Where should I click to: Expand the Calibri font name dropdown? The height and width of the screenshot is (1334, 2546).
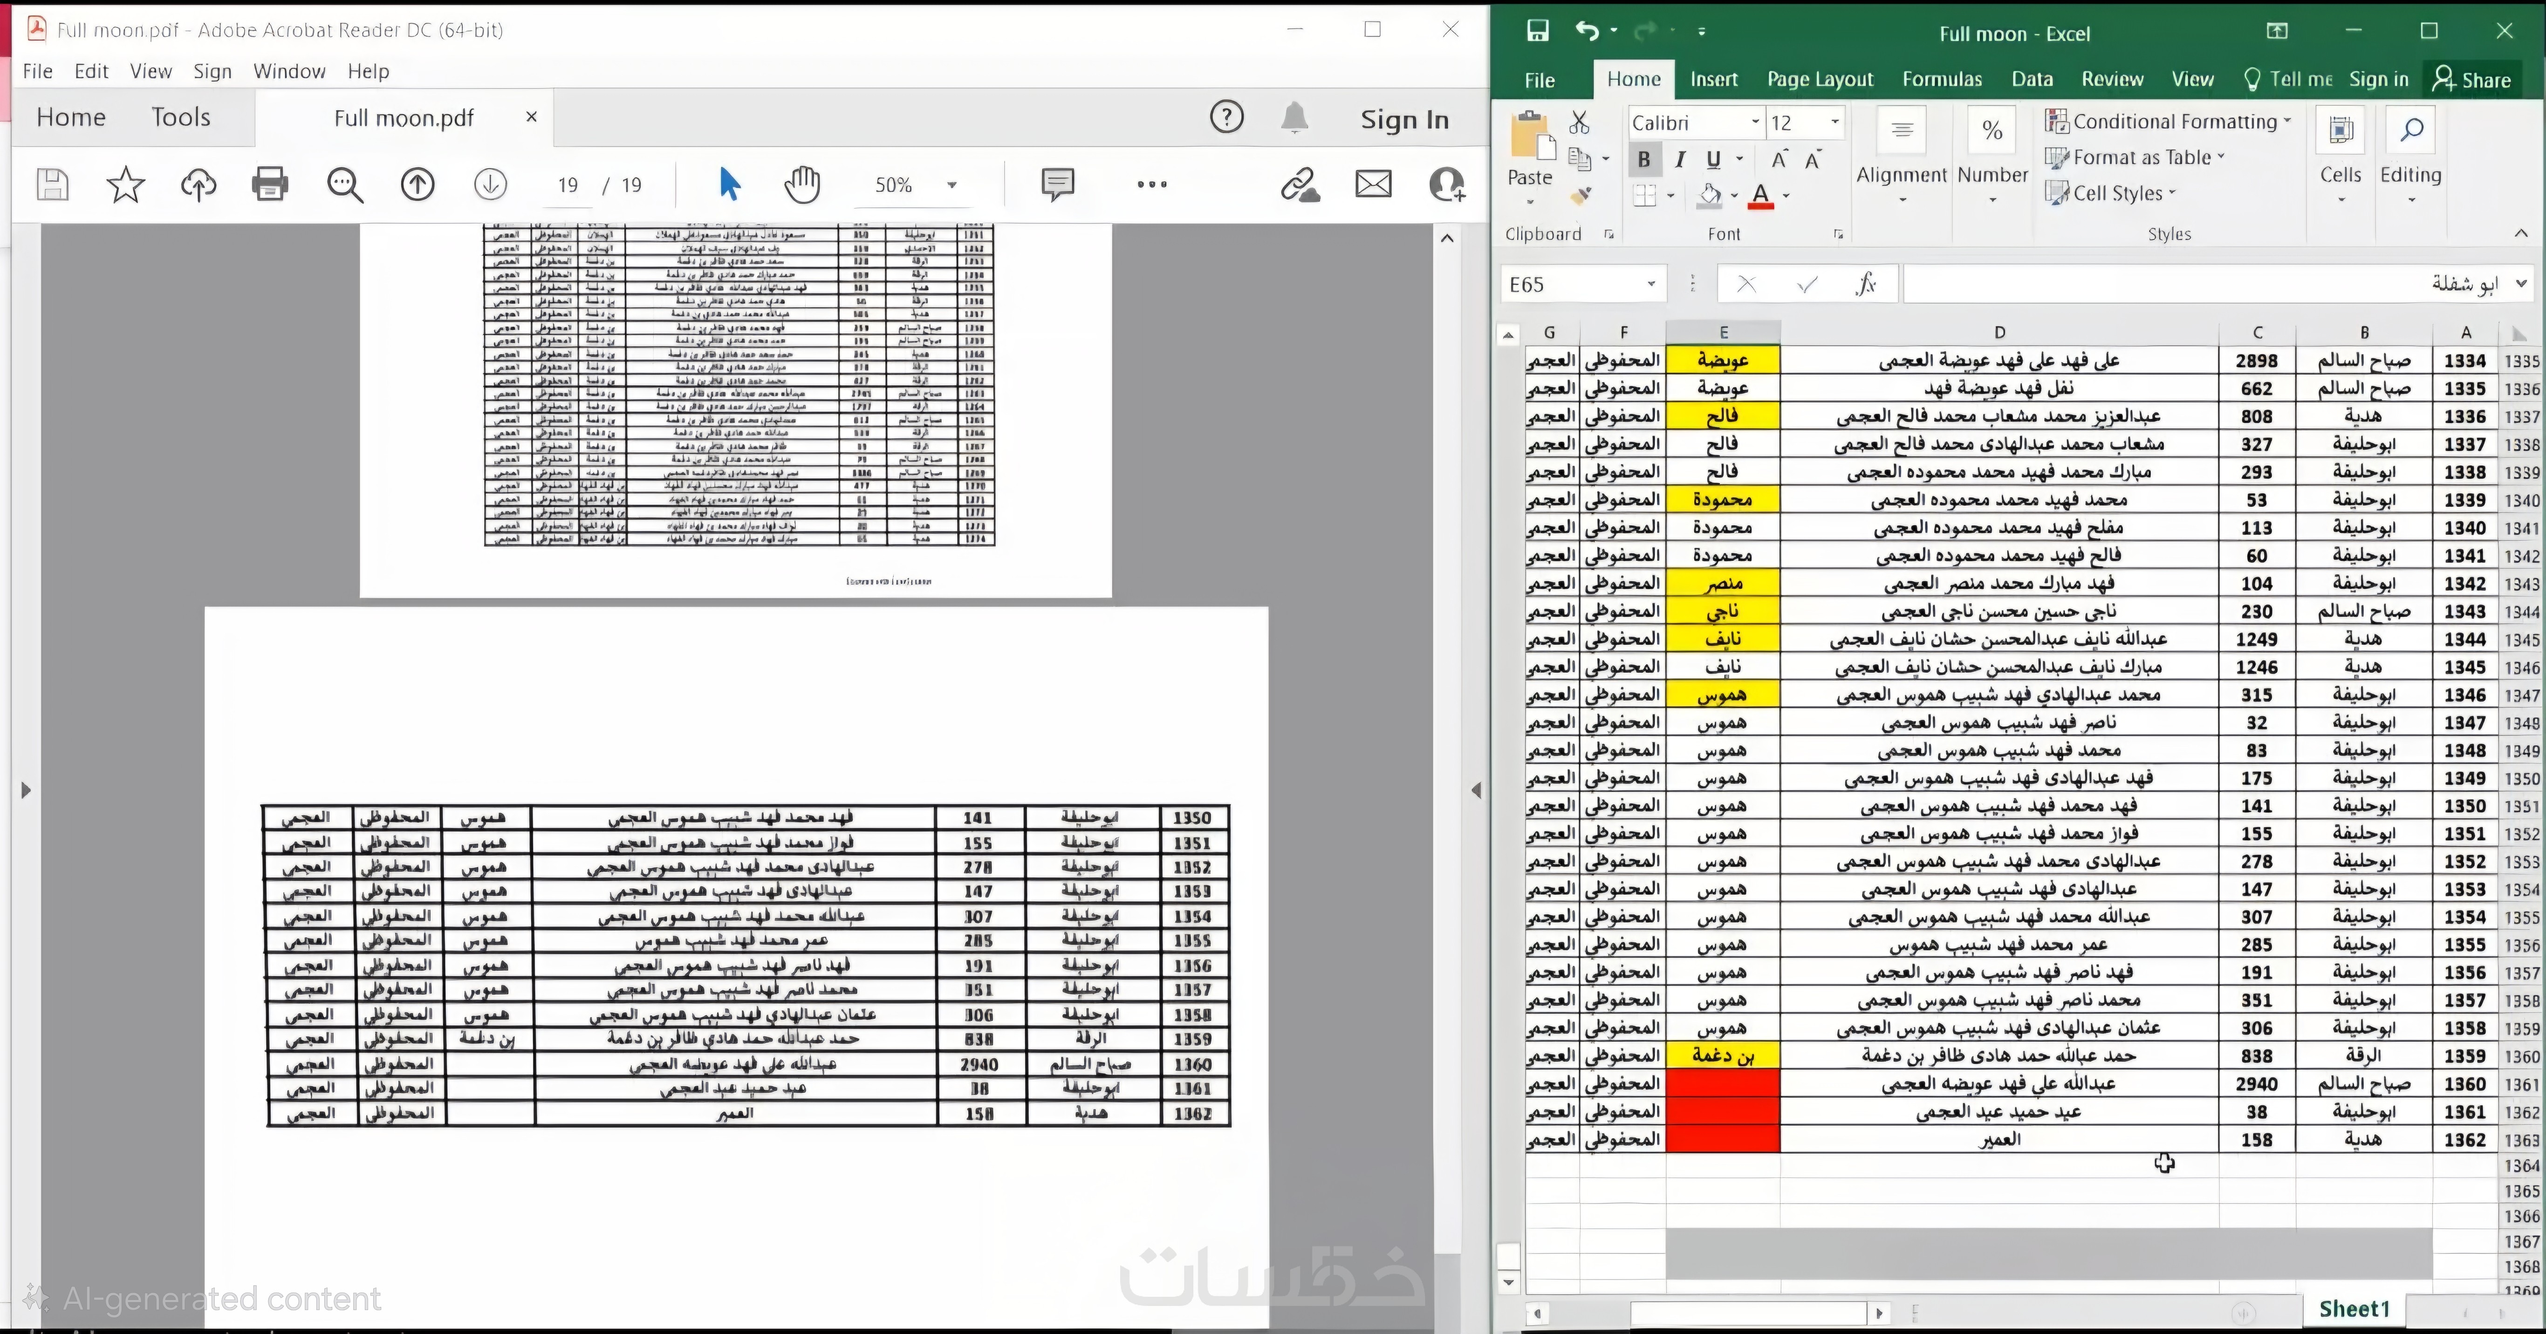[1755, 123]
